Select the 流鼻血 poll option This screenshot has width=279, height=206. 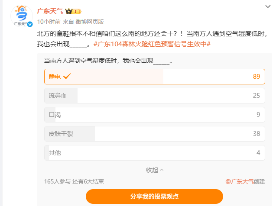tap(154, 95)
